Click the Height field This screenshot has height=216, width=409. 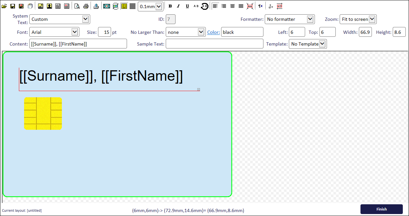click(x=399, y=32)
